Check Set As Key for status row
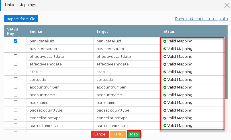Screen dimensions: 231x140 click(15, 71)
